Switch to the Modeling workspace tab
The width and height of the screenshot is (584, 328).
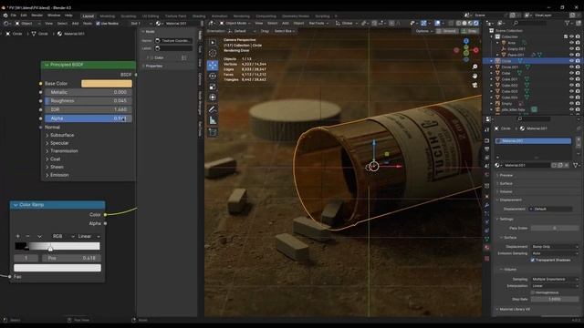[x=108, y=16]
